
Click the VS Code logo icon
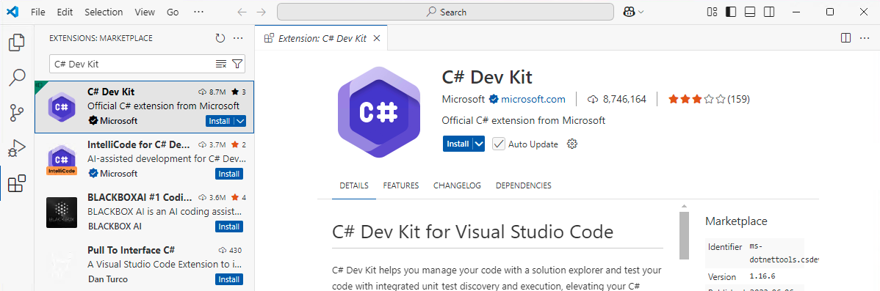[x=12, y=12]
